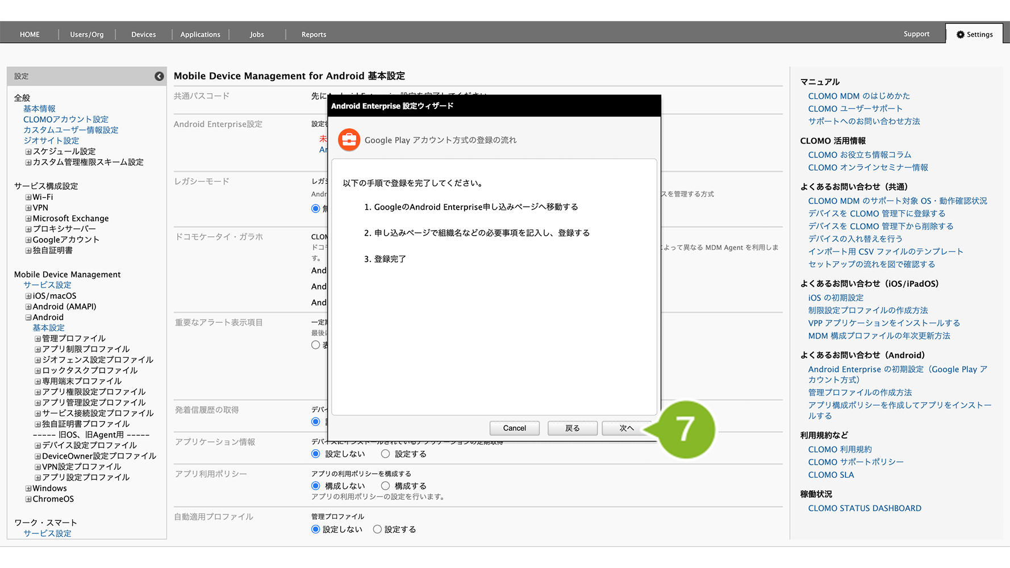This screenshot has width=1010, height=568.
Task: Expand the ChromeOS tree node
Action: (x=28, y=499)
